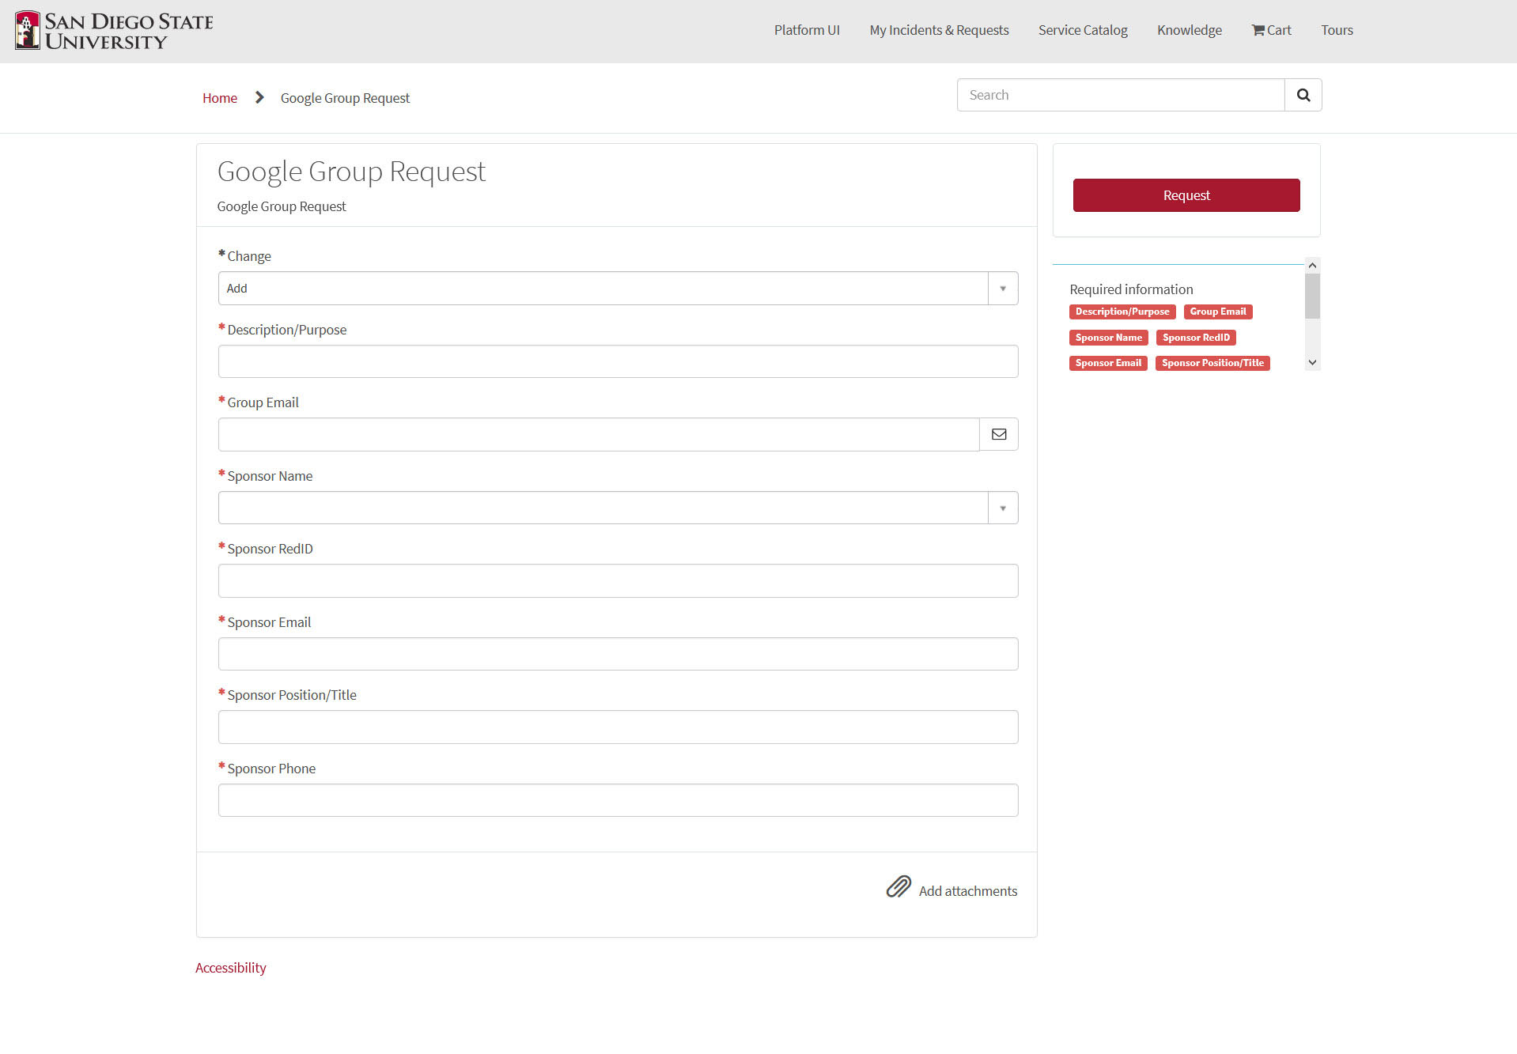Click the Description/Purpose required tag
Screen dimensions: 1517x1054
coord(1122,312)
